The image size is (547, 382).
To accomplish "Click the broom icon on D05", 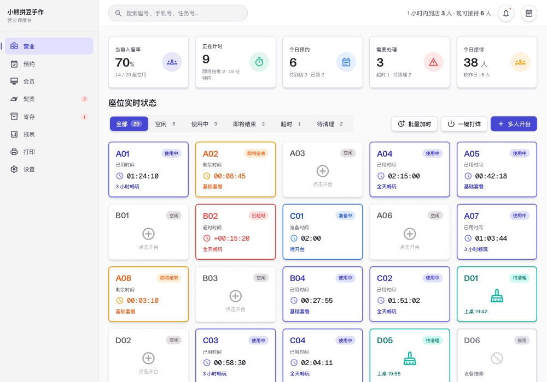I will [410, 359].
